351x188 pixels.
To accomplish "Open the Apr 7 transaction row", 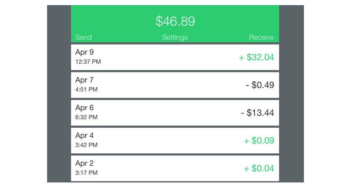I will pyautogui.click(x=175, y=85).
